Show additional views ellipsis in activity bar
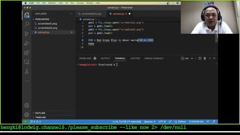Screen dimensions: 240x135 27,81
